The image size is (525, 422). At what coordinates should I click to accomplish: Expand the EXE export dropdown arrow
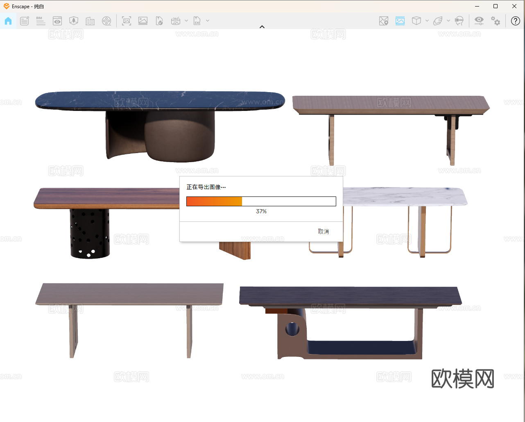(208, 21)
